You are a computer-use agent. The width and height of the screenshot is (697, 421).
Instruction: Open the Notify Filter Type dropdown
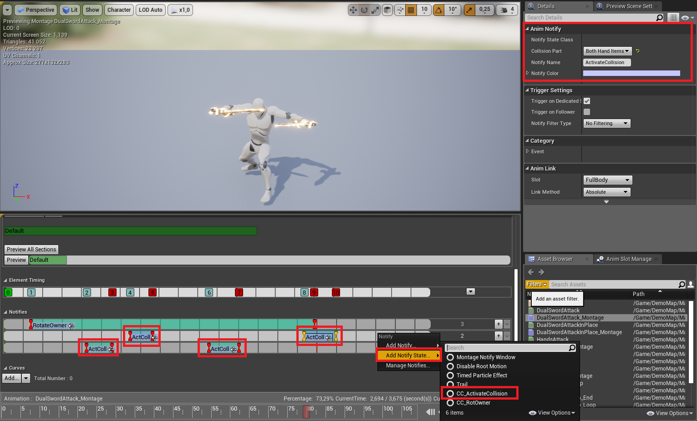pyautogui.click(x=606, y=124)
